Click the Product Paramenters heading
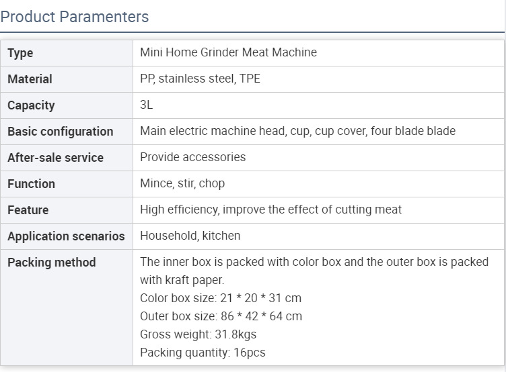 pos(75,17)
